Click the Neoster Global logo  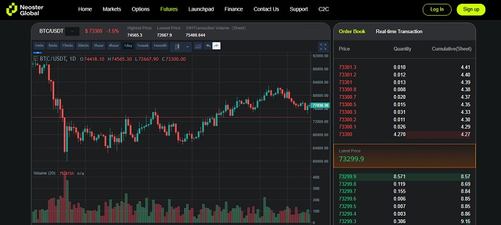click(x=25, y=9)
